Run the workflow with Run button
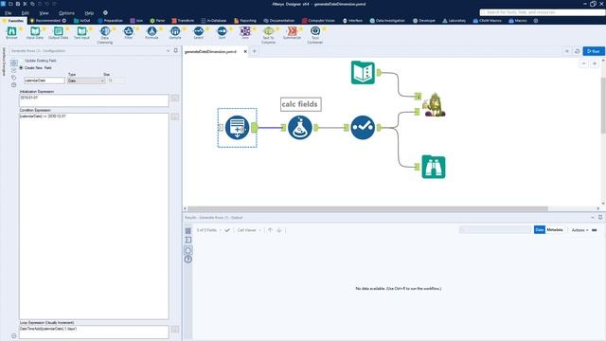This screenshot has height=341, width=606. coord(594,51)
